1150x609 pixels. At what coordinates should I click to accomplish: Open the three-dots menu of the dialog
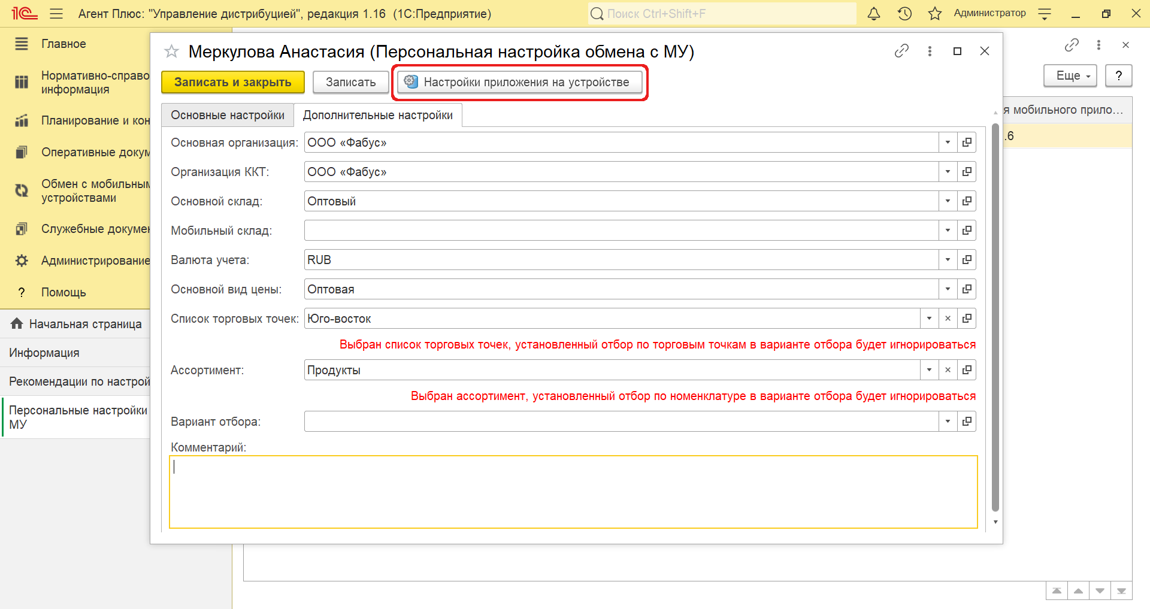click(x=930, y=51)
